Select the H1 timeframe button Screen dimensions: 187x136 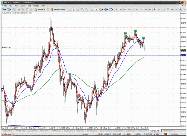133,9
